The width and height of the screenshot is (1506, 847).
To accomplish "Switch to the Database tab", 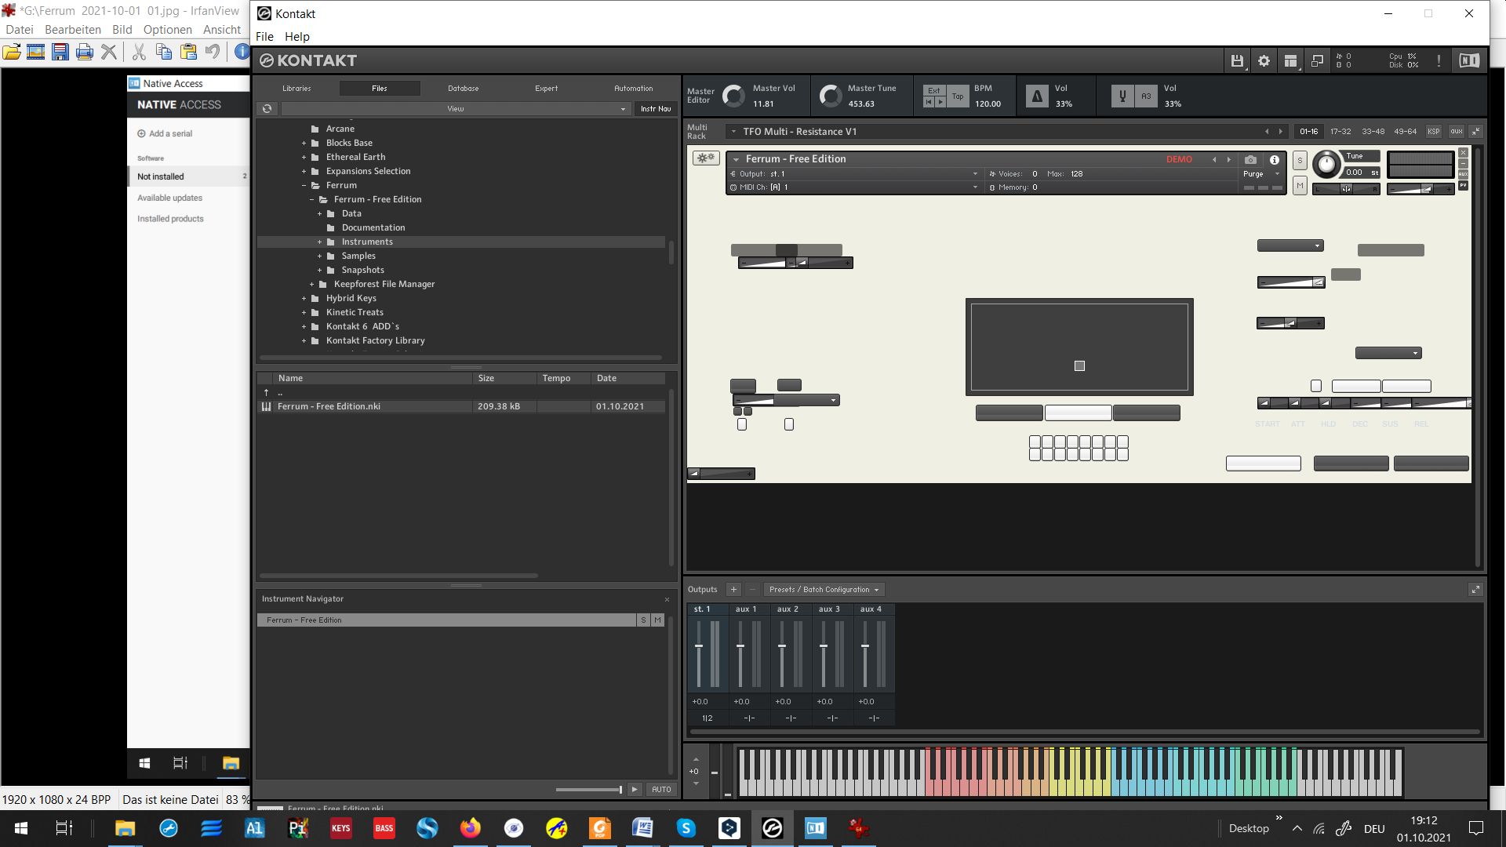I will (x=463, y=89).
